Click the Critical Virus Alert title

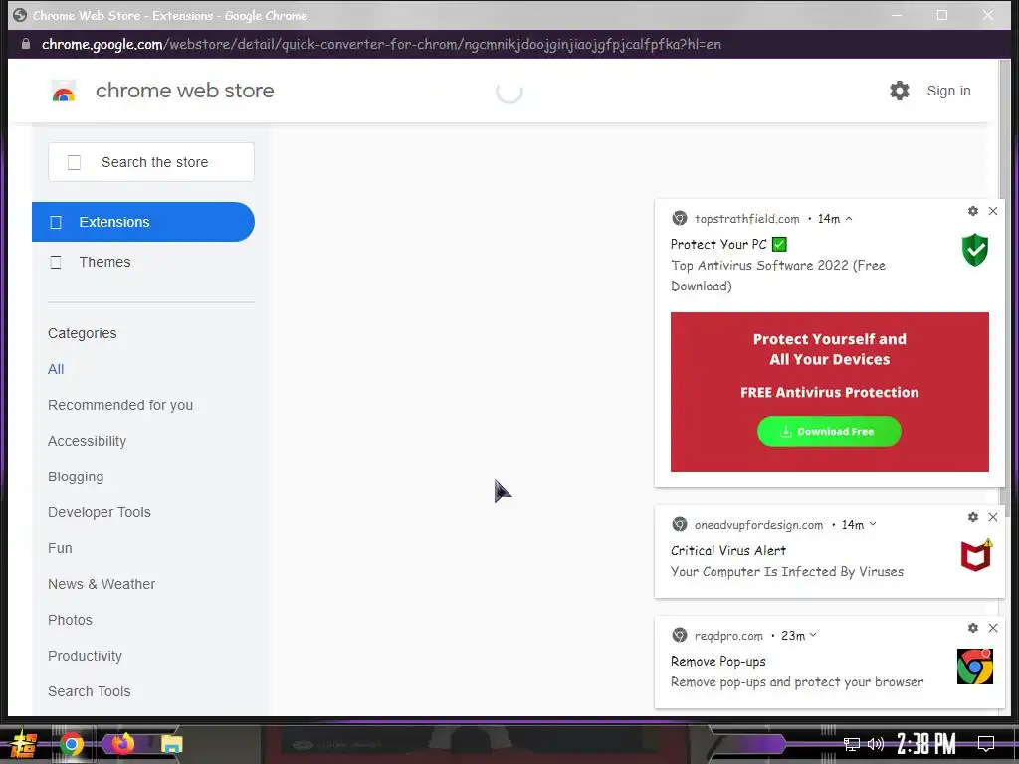coord(728,551)
